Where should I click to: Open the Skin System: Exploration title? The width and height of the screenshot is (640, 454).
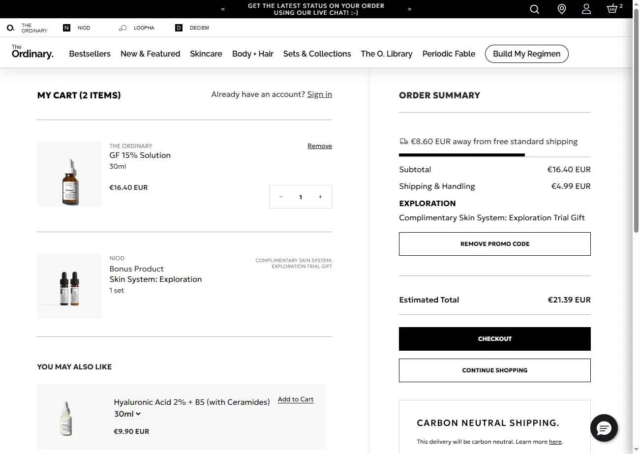[x=155, y=279]
